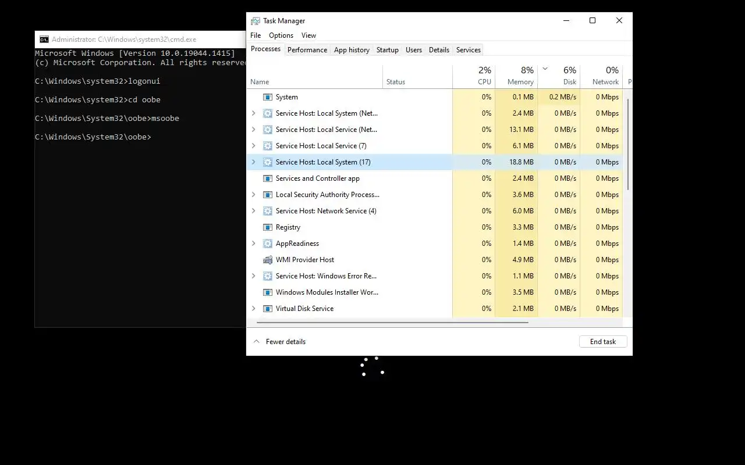Expand Service Host: Network Service (4) group
This screenshot has height=465, width=745.
(253, 211)
